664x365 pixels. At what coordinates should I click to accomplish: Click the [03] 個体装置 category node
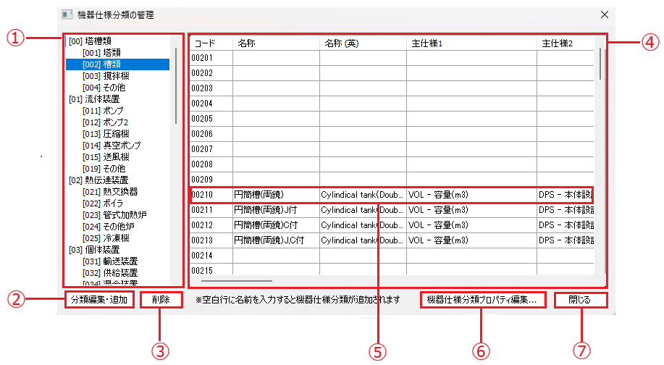coord(94,249)
